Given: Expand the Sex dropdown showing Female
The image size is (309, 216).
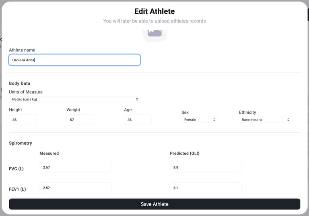Looking at the screenshot, I should click(x=200, y=120).
